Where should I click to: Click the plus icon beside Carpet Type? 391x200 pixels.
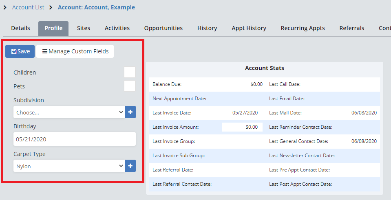point(130,166)
